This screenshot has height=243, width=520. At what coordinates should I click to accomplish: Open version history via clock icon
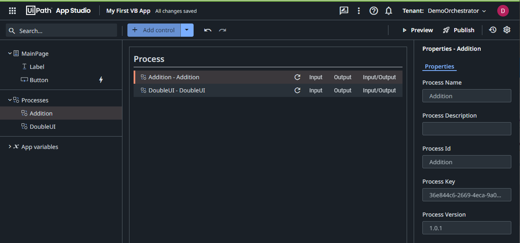coord(492,30)
